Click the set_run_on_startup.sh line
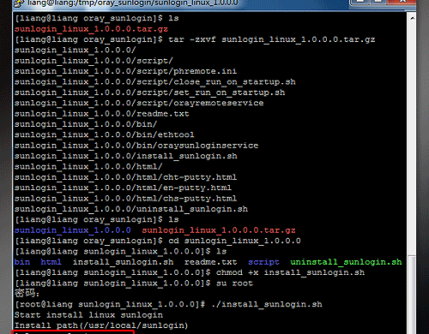 click(x=149, y=92)
